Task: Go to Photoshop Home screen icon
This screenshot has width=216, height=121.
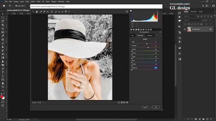Action: pyautogui.click(x=4, y=6)
